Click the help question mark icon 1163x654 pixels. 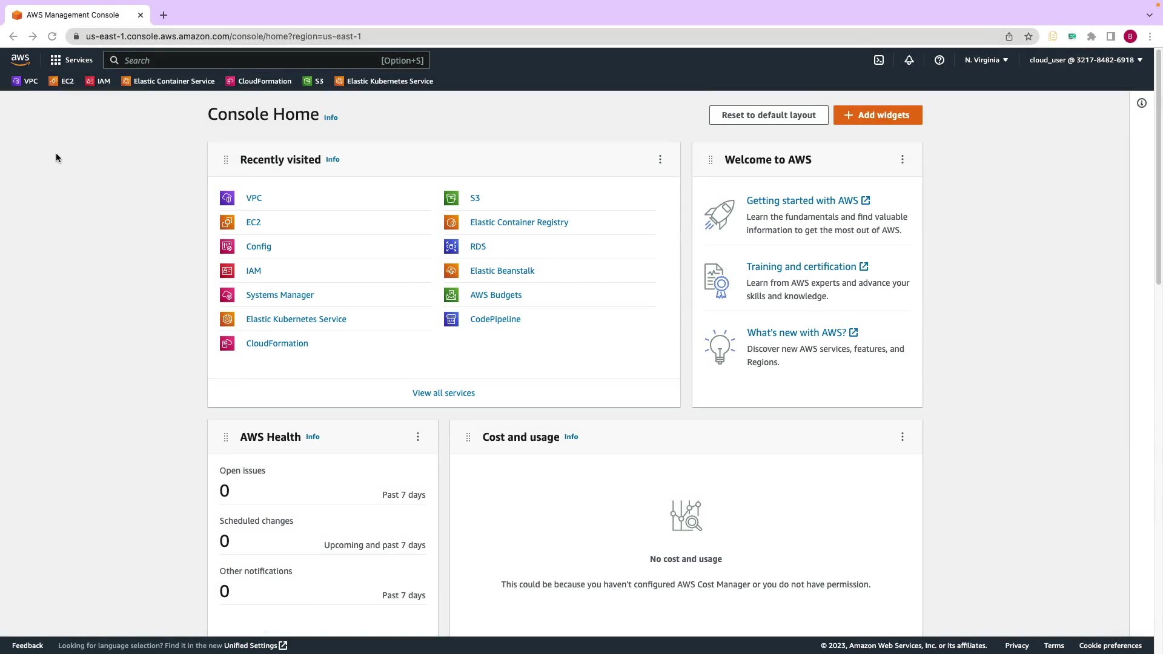pyautogui.click(x=939, y=60)
